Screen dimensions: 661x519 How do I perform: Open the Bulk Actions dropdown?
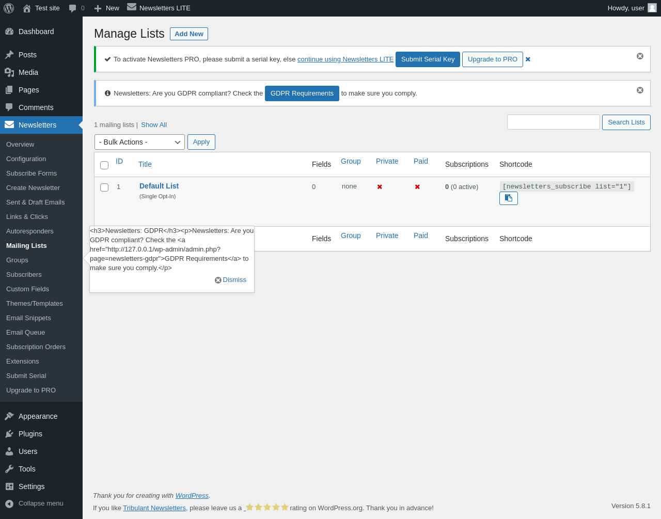(x=139, y=142)
